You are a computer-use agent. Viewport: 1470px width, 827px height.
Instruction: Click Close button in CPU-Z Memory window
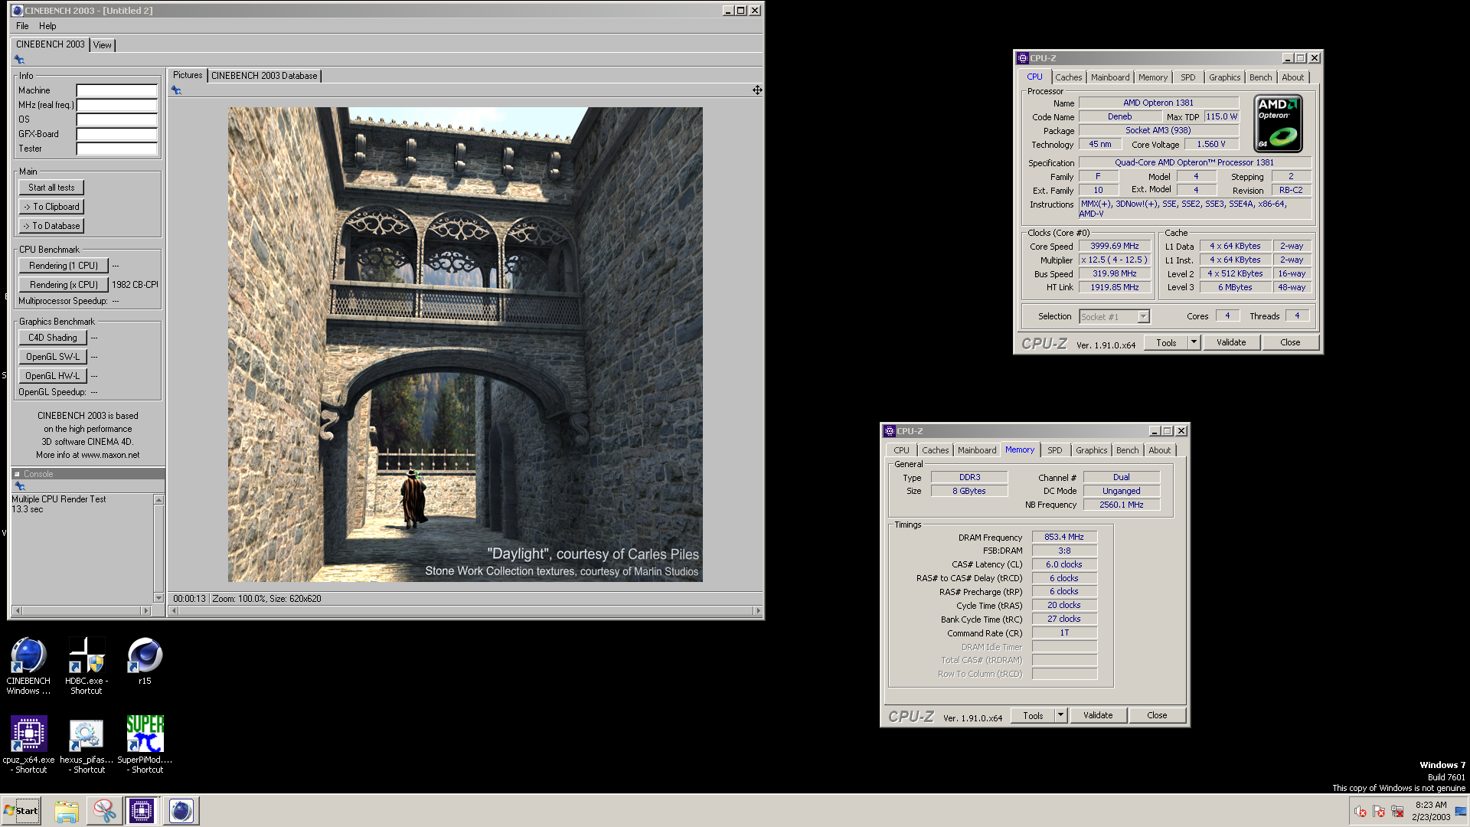click(x=1157, y=715)
